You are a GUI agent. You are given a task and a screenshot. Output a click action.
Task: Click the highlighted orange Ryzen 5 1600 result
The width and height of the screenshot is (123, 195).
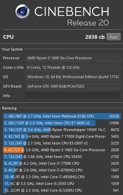62,150
